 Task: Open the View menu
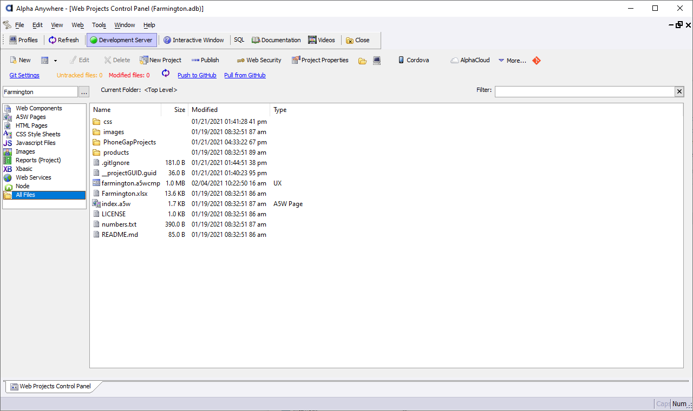pyautogui.click(x=57, y=25)
